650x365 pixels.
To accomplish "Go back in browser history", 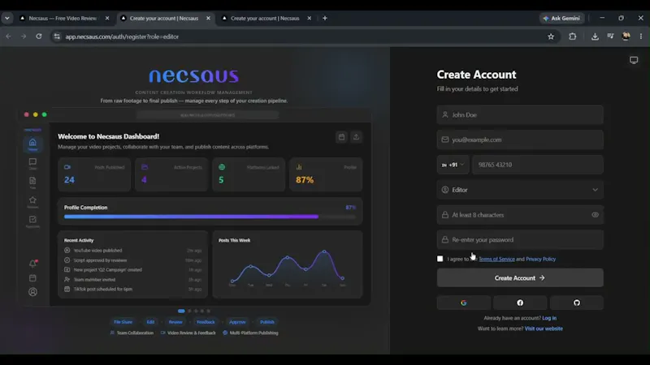I will click(x=9, y=36).
